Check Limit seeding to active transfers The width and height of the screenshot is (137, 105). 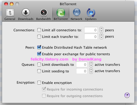pyautogui.click(x=39, y=71)
